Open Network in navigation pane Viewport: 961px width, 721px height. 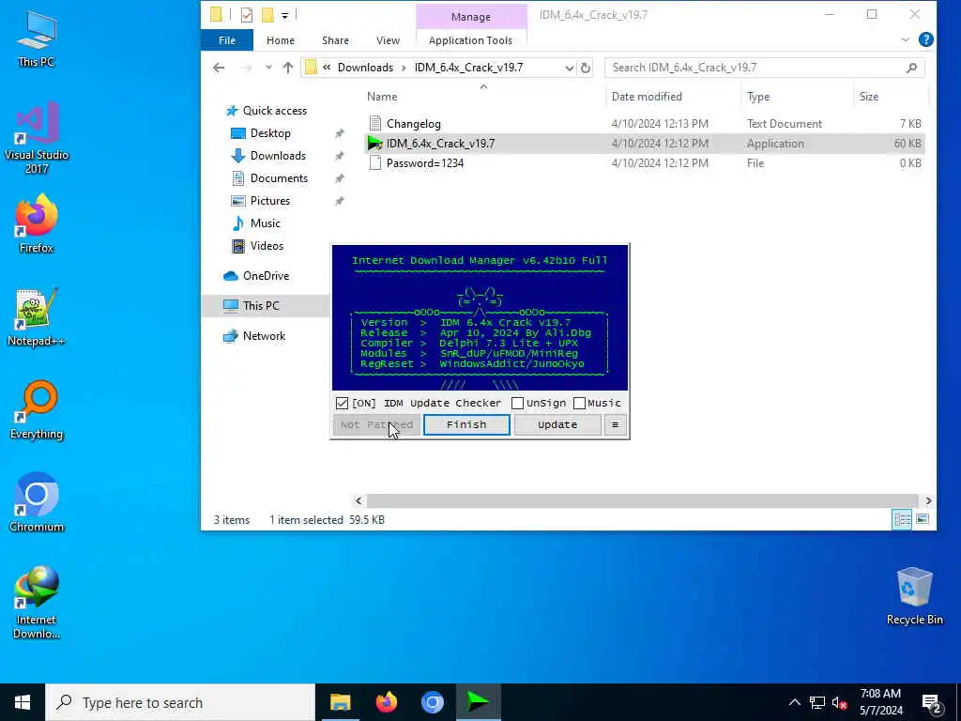(x=264, y=336)
